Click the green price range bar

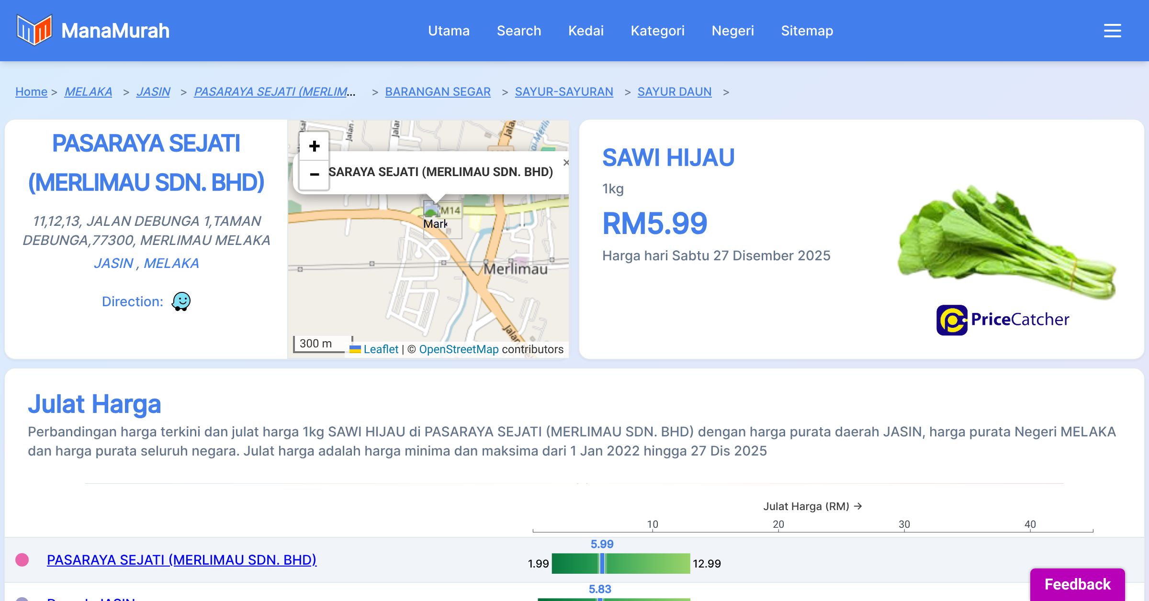tap(646, 563)
